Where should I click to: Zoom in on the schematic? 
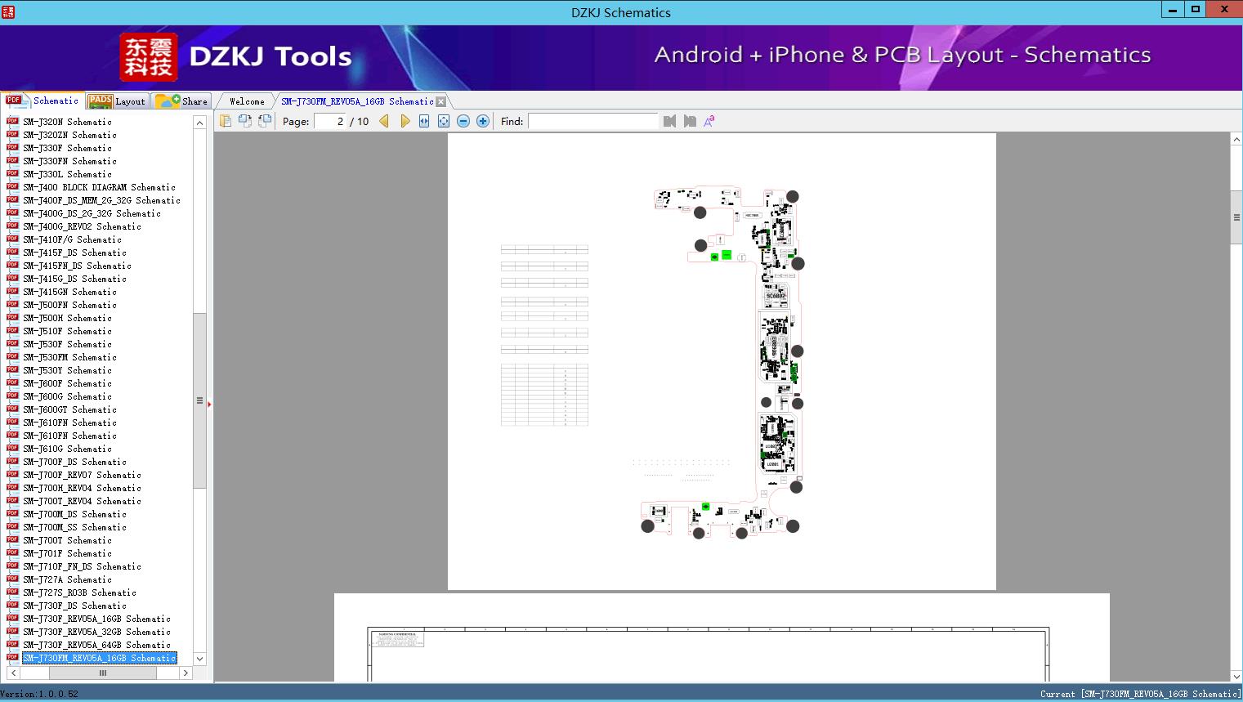[483, 121]
